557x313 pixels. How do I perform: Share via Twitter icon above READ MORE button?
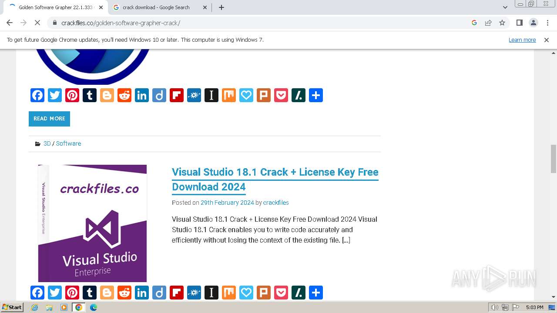(x=55, y=95)
